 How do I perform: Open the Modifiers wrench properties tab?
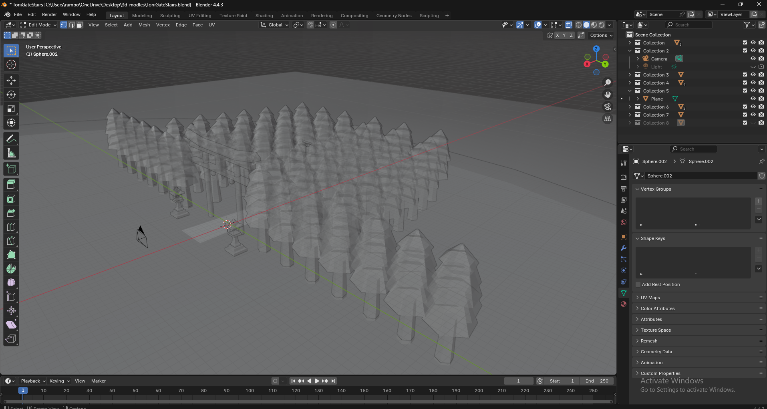pyautogui.click(x=624, y=248)
